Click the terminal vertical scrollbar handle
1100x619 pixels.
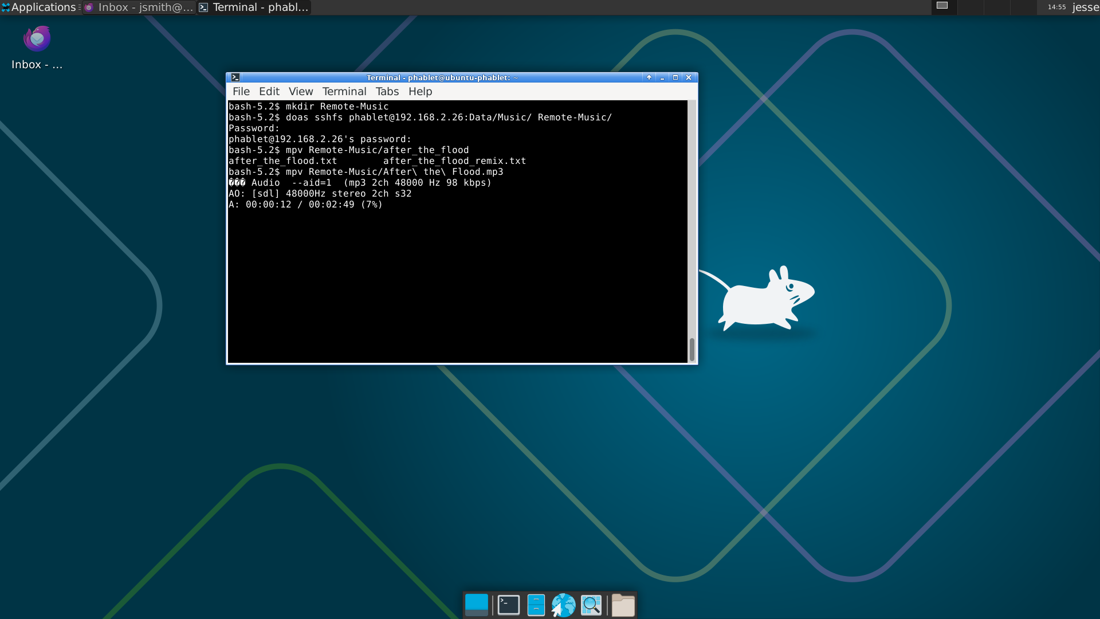coord(692,350)
